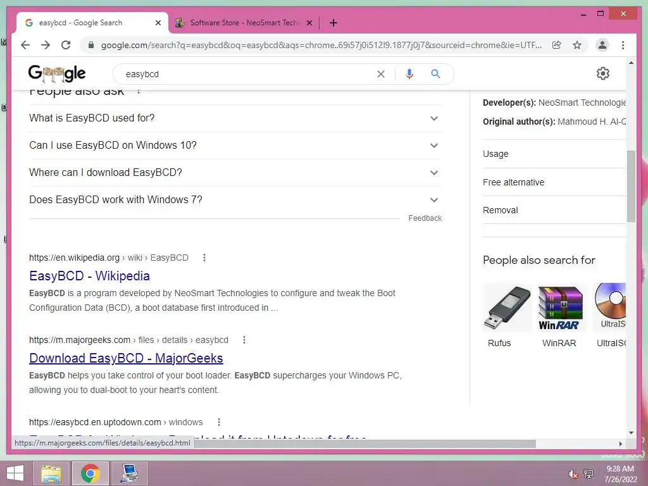Click the address bar URL
648x486 pixels.
click(x=321, y=45)
